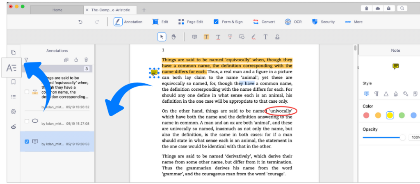This screenshot has height=184, width=420.
Task: Click the opacity percentage field
Action: point(414,138)
